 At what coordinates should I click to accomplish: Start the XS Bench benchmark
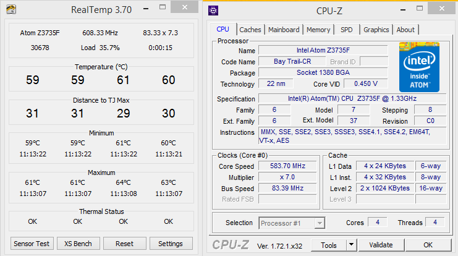[78, 244]
